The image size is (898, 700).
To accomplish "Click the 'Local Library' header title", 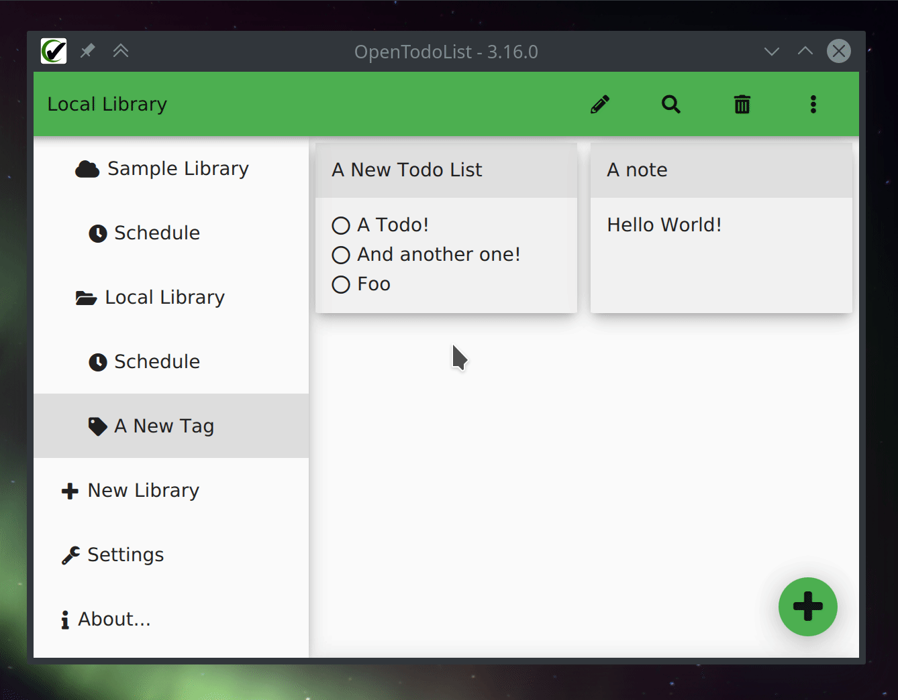I will click(107, 105).
